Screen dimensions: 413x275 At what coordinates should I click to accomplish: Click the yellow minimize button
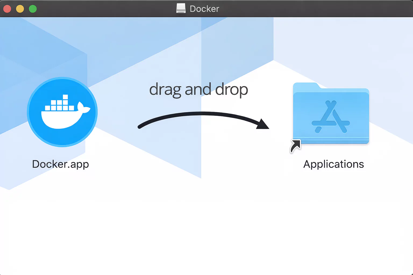click(20, 9)
